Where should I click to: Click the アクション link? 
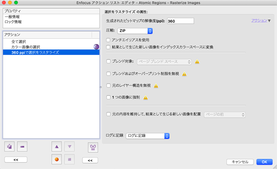coord(259,21)
